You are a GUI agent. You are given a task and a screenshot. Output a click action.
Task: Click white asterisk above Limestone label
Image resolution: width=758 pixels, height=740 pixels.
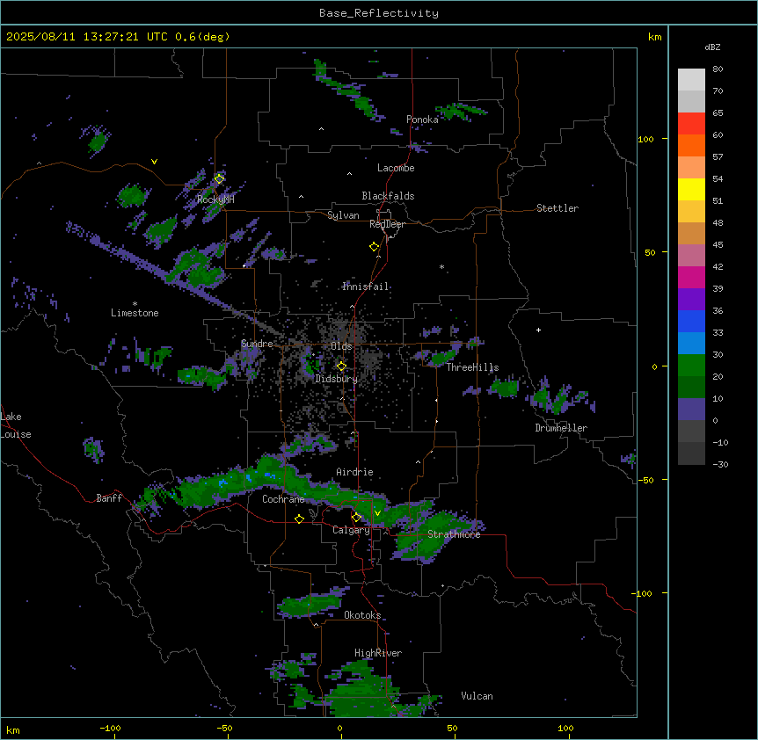tap(135, 304)
